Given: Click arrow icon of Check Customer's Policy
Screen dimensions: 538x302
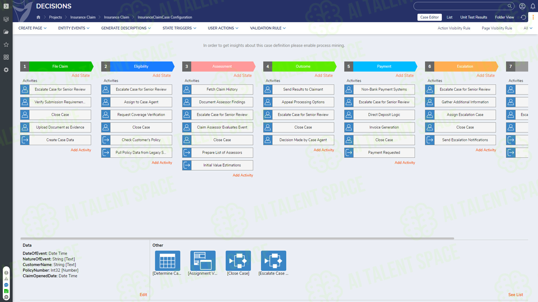Looking at the screenshot, I should [106, 140].
